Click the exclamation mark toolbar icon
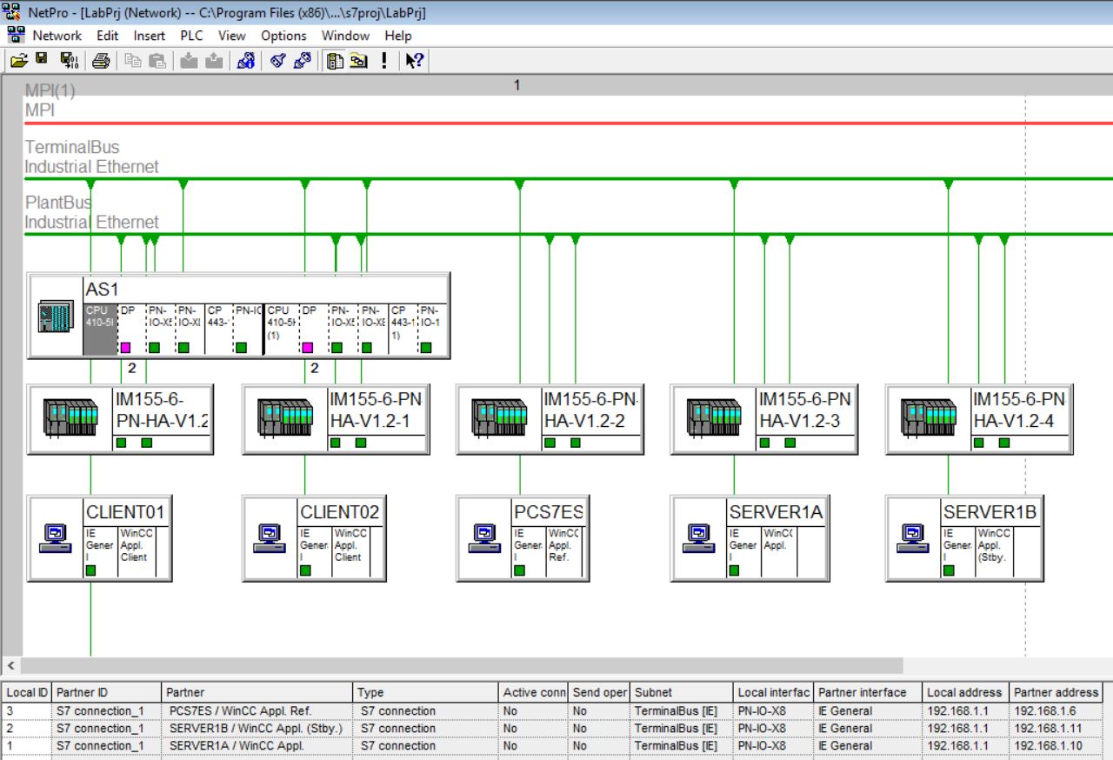The width and height of the screenshot is (1113, 760). coord(383,61)
